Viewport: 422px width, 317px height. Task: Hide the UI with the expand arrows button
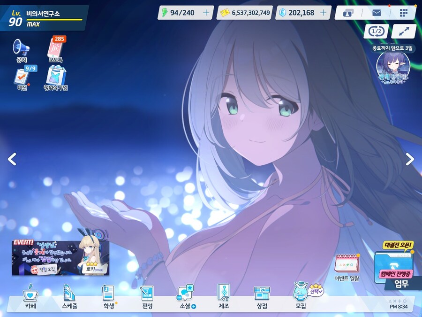pyautogui.click(x=404, y=31)
